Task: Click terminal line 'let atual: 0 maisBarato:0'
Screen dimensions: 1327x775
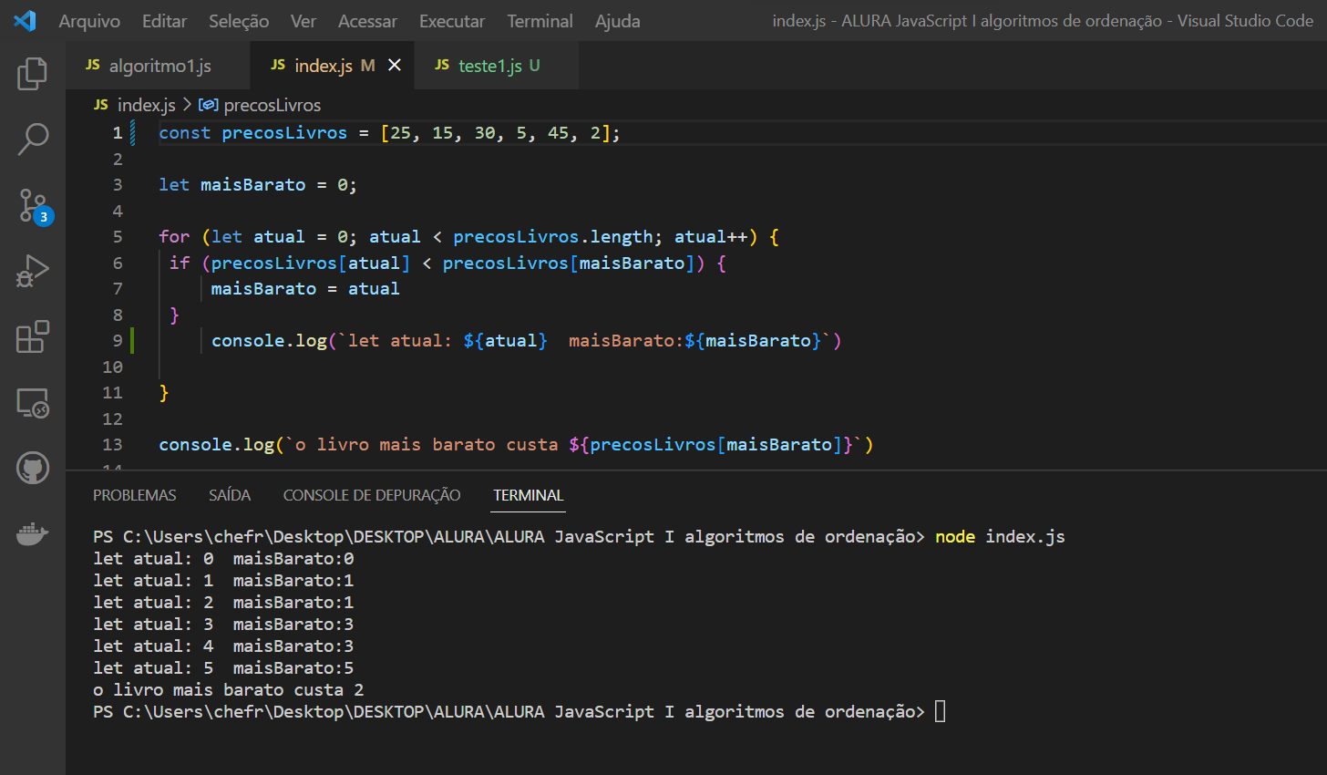Action: coord(223,559)
